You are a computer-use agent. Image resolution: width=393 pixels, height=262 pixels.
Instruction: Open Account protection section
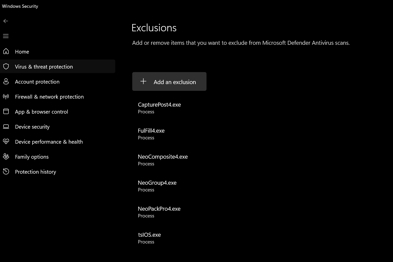coord(57,82)
